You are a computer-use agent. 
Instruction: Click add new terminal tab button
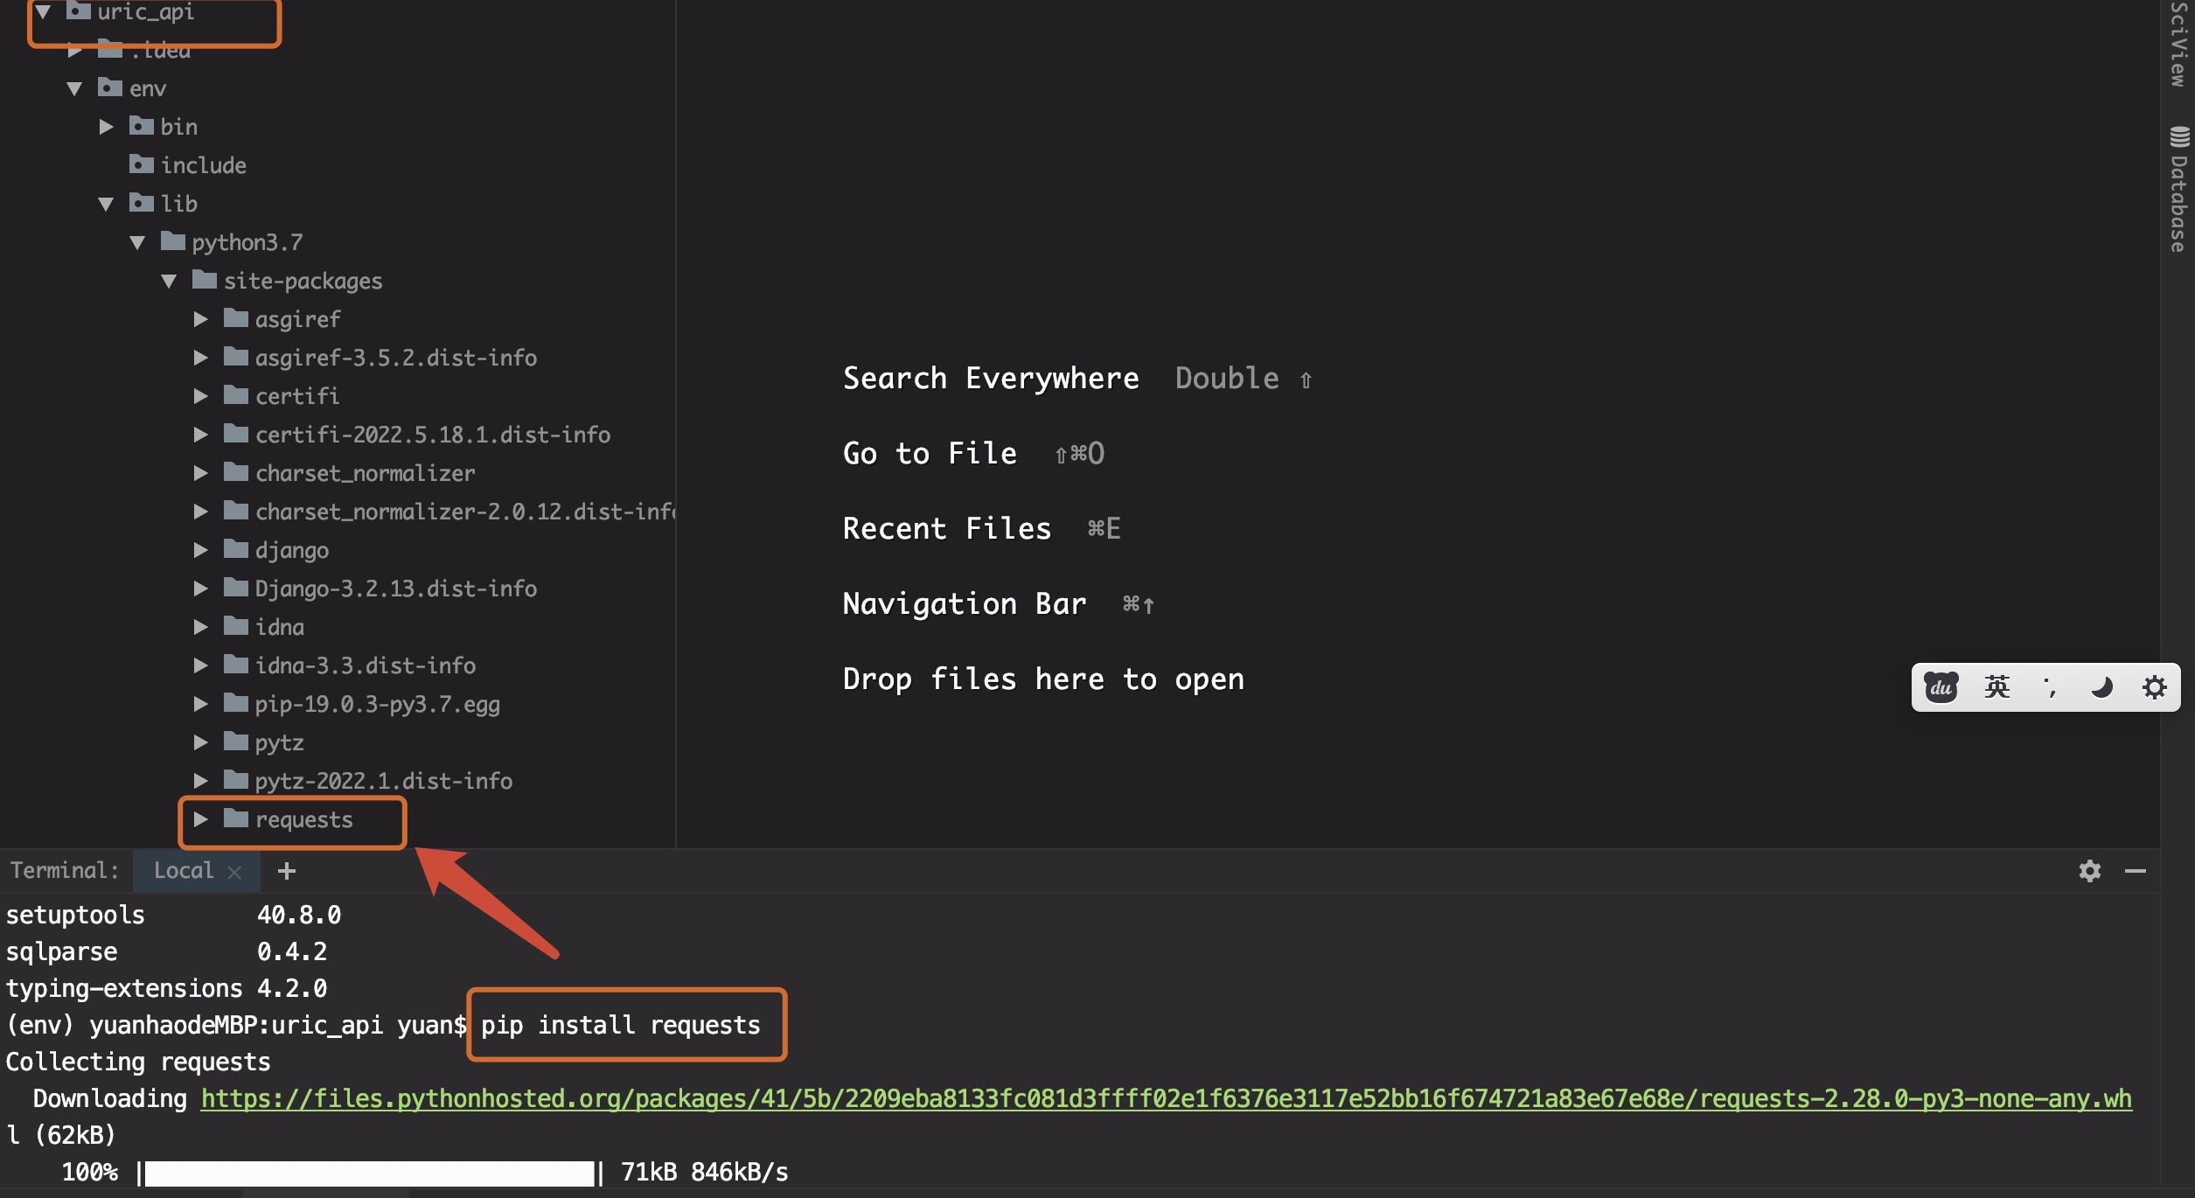(x=288, y=870)
